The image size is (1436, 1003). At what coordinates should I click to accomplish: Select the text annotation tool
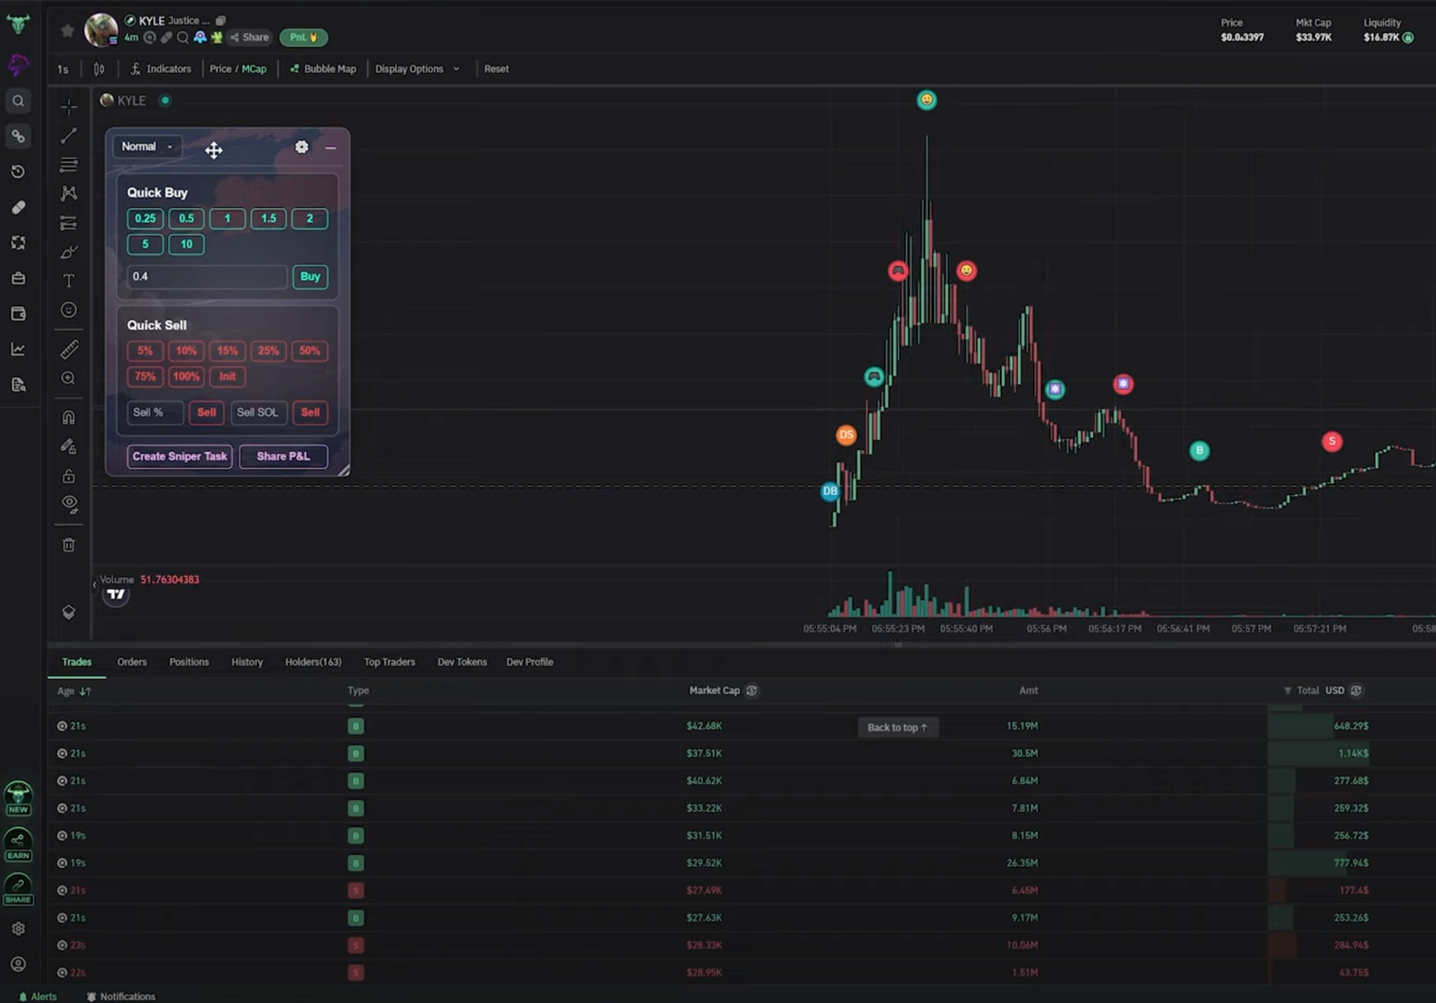click(69, 280)
